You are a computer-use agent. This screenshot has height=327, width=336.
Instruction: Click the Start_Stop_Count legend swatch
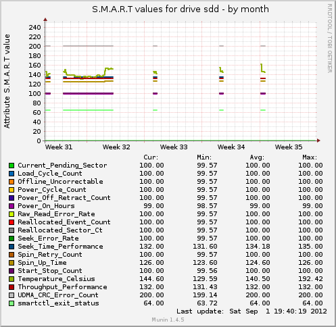(x=11, y=271)
